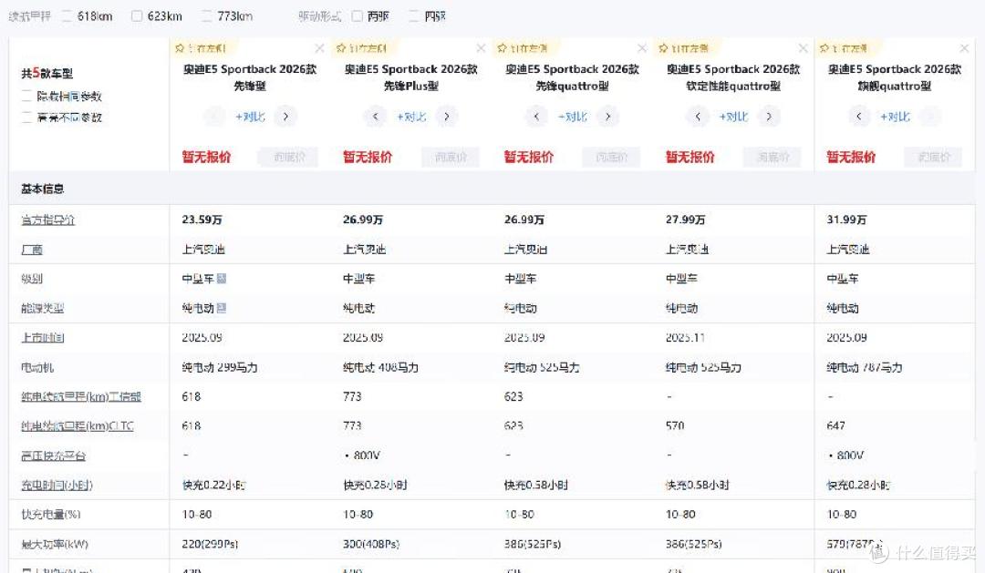Open the 厂商 parameter link
Image resolution: width=985 pixels, height=573 pixels.
point(32,250)
